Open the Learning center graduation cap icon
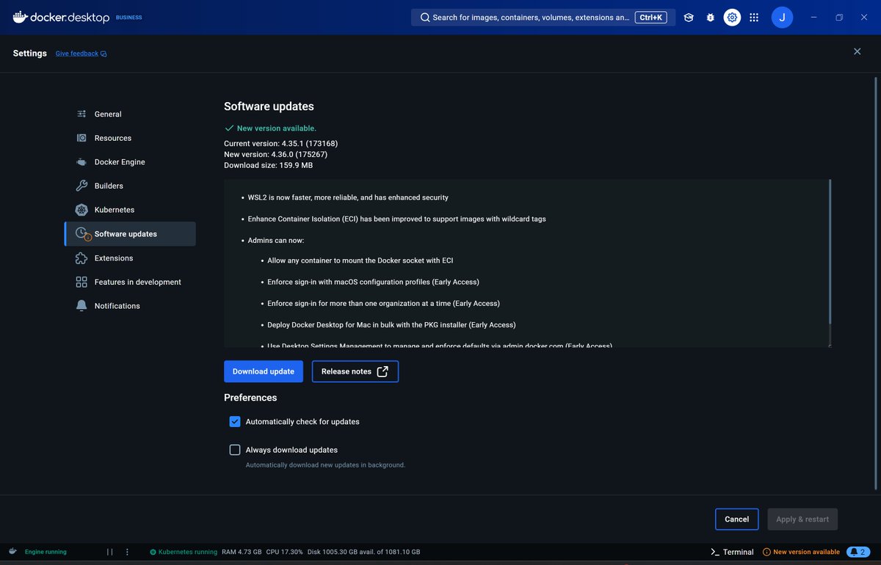This screenshot has height=565, width=881. 689,18
